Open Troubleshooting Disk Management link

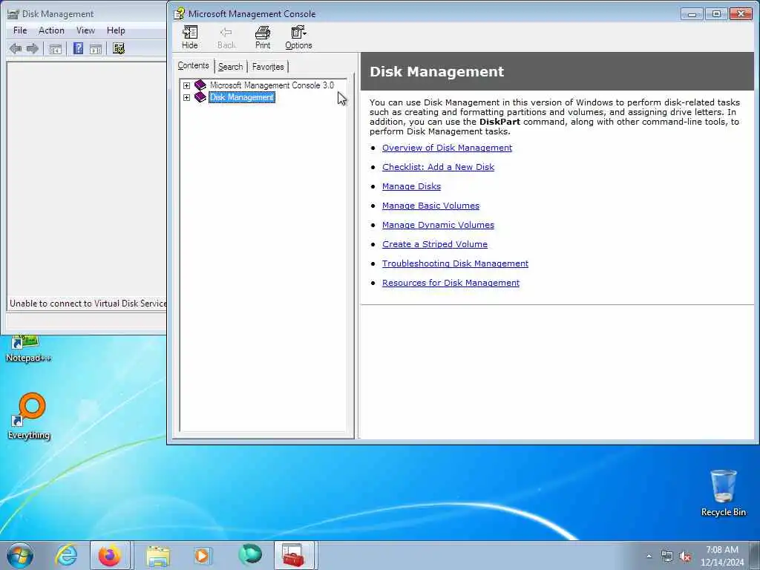[x=455, y=263]
